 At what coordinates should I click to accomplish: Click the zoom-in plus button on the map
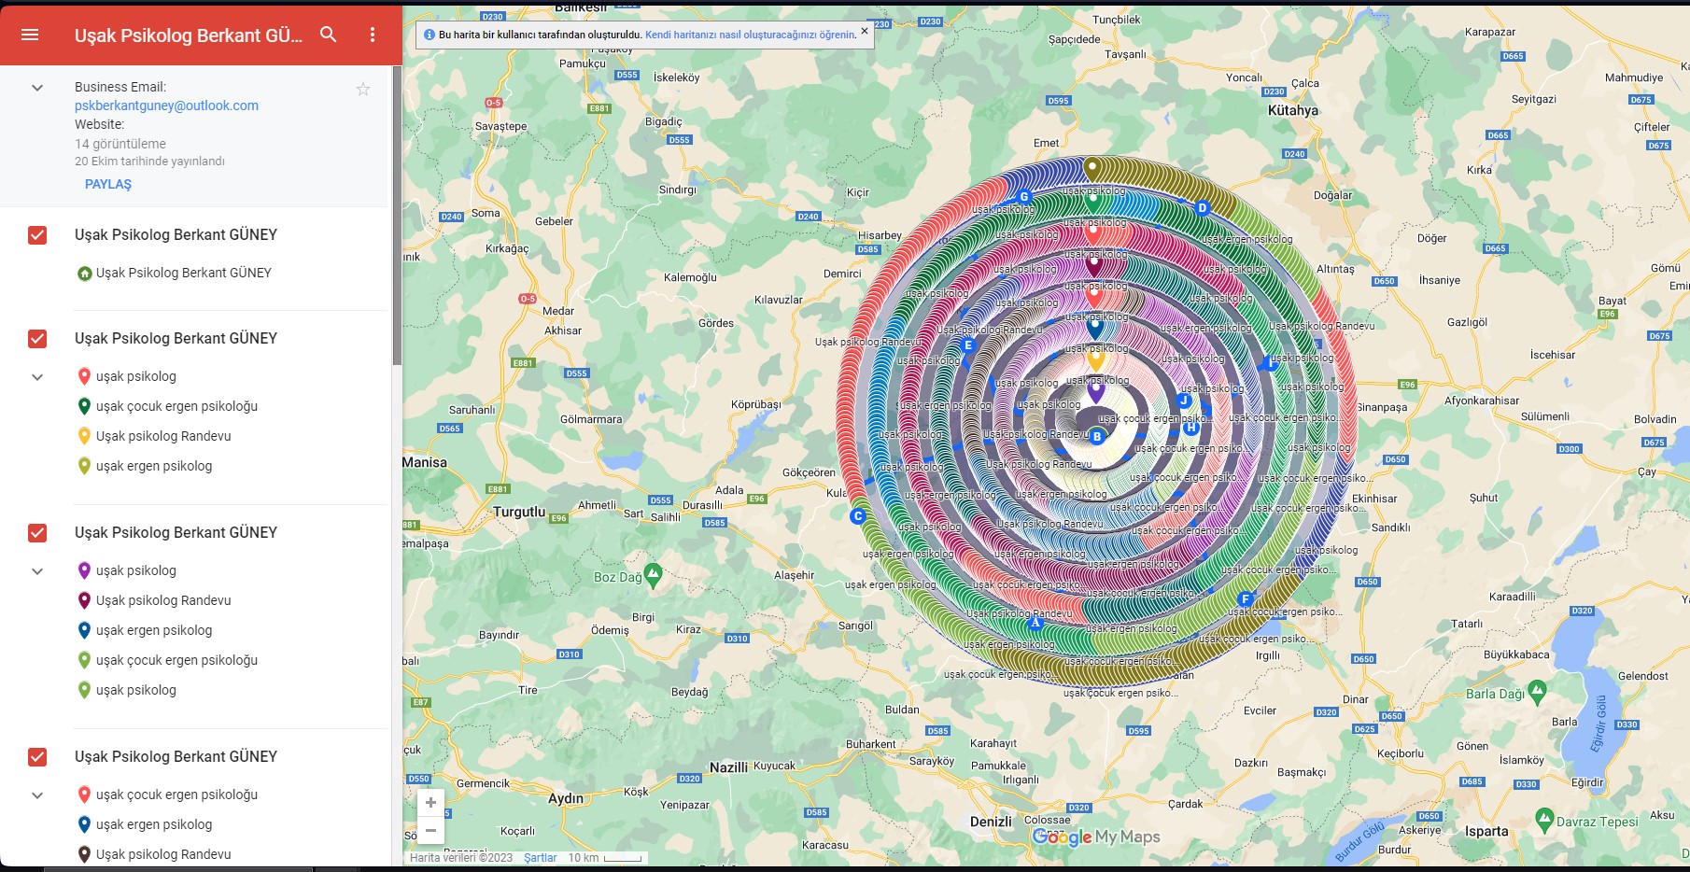click(430, 801)
